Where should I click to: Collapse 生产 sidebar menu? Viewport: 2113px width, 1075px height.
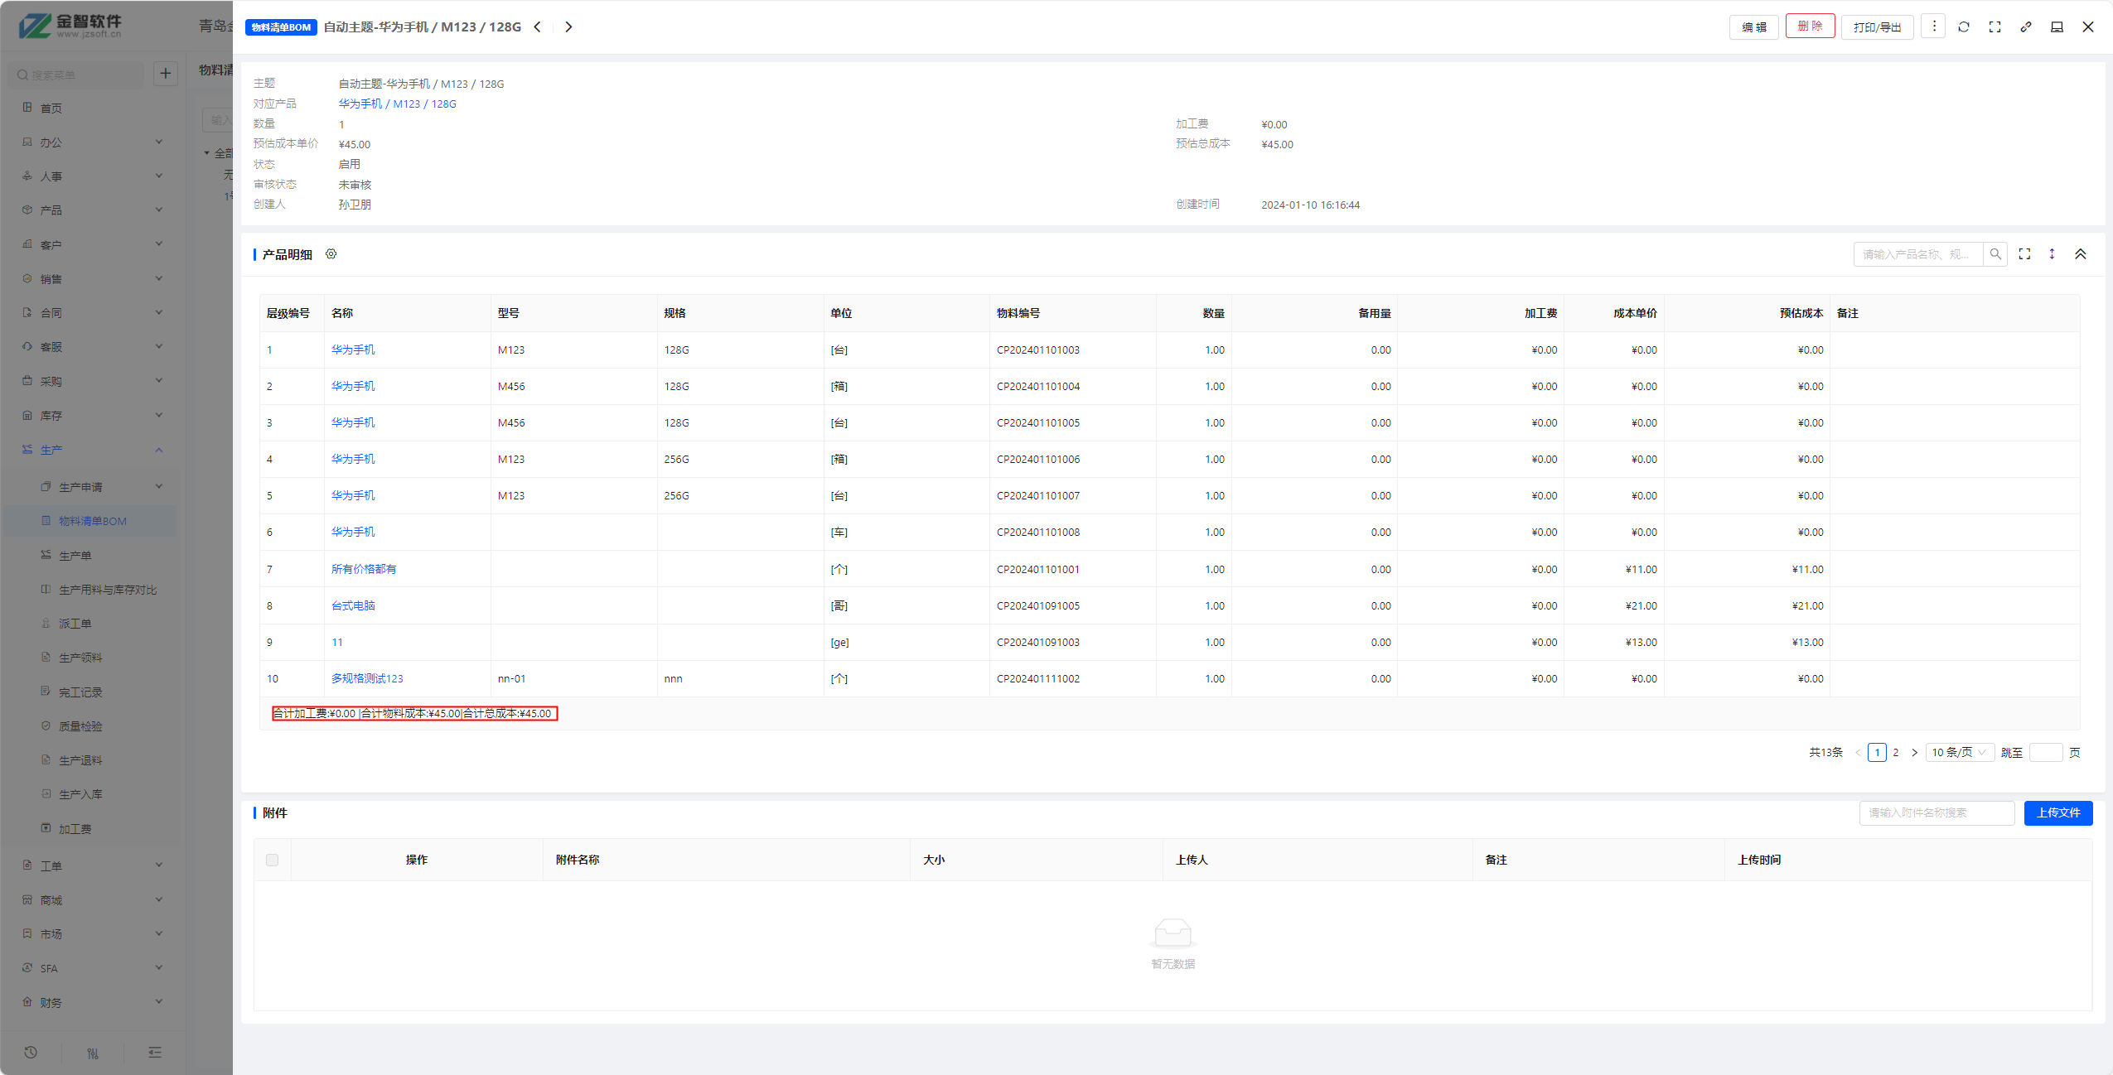tap(91, 450)
